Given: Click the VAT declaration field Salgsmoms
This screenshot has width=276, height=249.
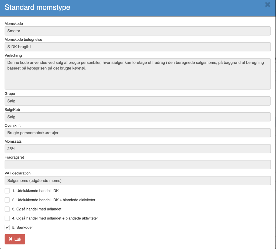Looking at the screenshot, I should pyautogui.click(x=138, y=181).
